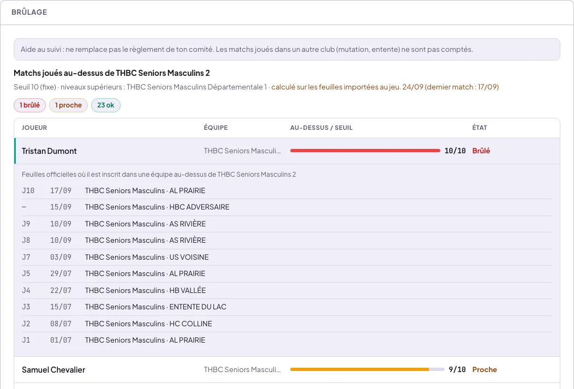Viewport: 574px width, 389px height.
Task: Select the J3 15/07 ENTENTE DU LAC match
Action: point(287,307)
